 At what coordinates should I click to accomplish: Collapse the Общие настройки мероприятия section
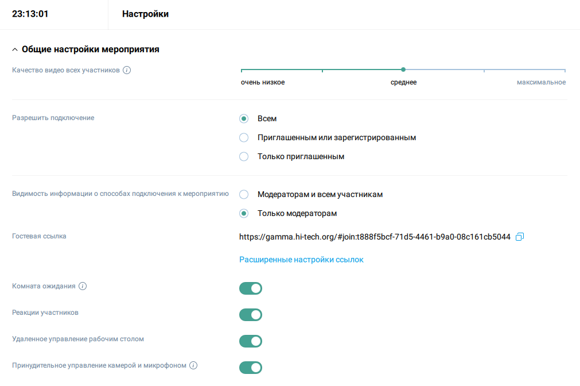click(x=15, y=49)
